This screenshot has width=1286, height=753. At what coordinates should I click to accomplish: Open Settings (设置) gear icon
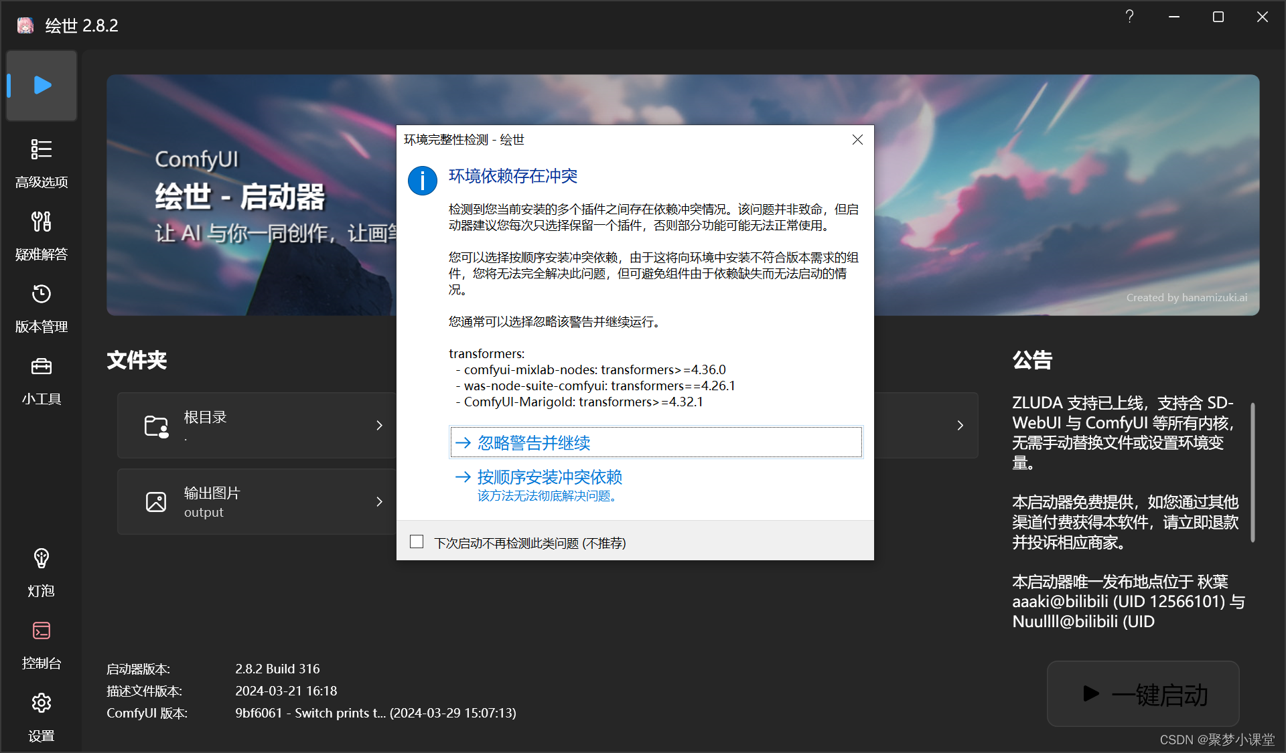[x=42, y=703]
